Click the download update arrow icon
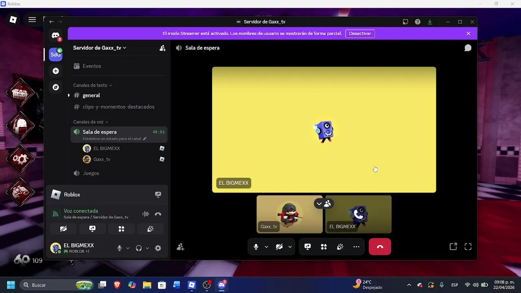 point(430,22)
